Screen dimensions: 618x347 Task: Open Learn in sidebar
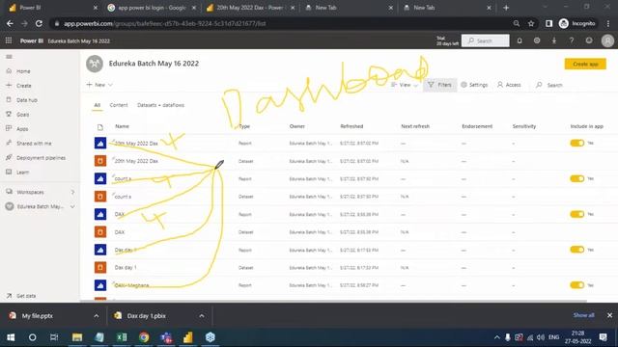click(x=22, y=172)
